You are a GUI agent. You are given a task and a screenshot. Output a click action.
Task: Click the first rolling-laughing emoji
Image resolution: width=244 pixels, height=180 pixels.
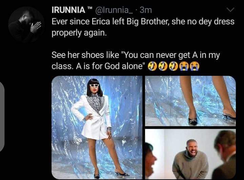click(x=152, y=66)
